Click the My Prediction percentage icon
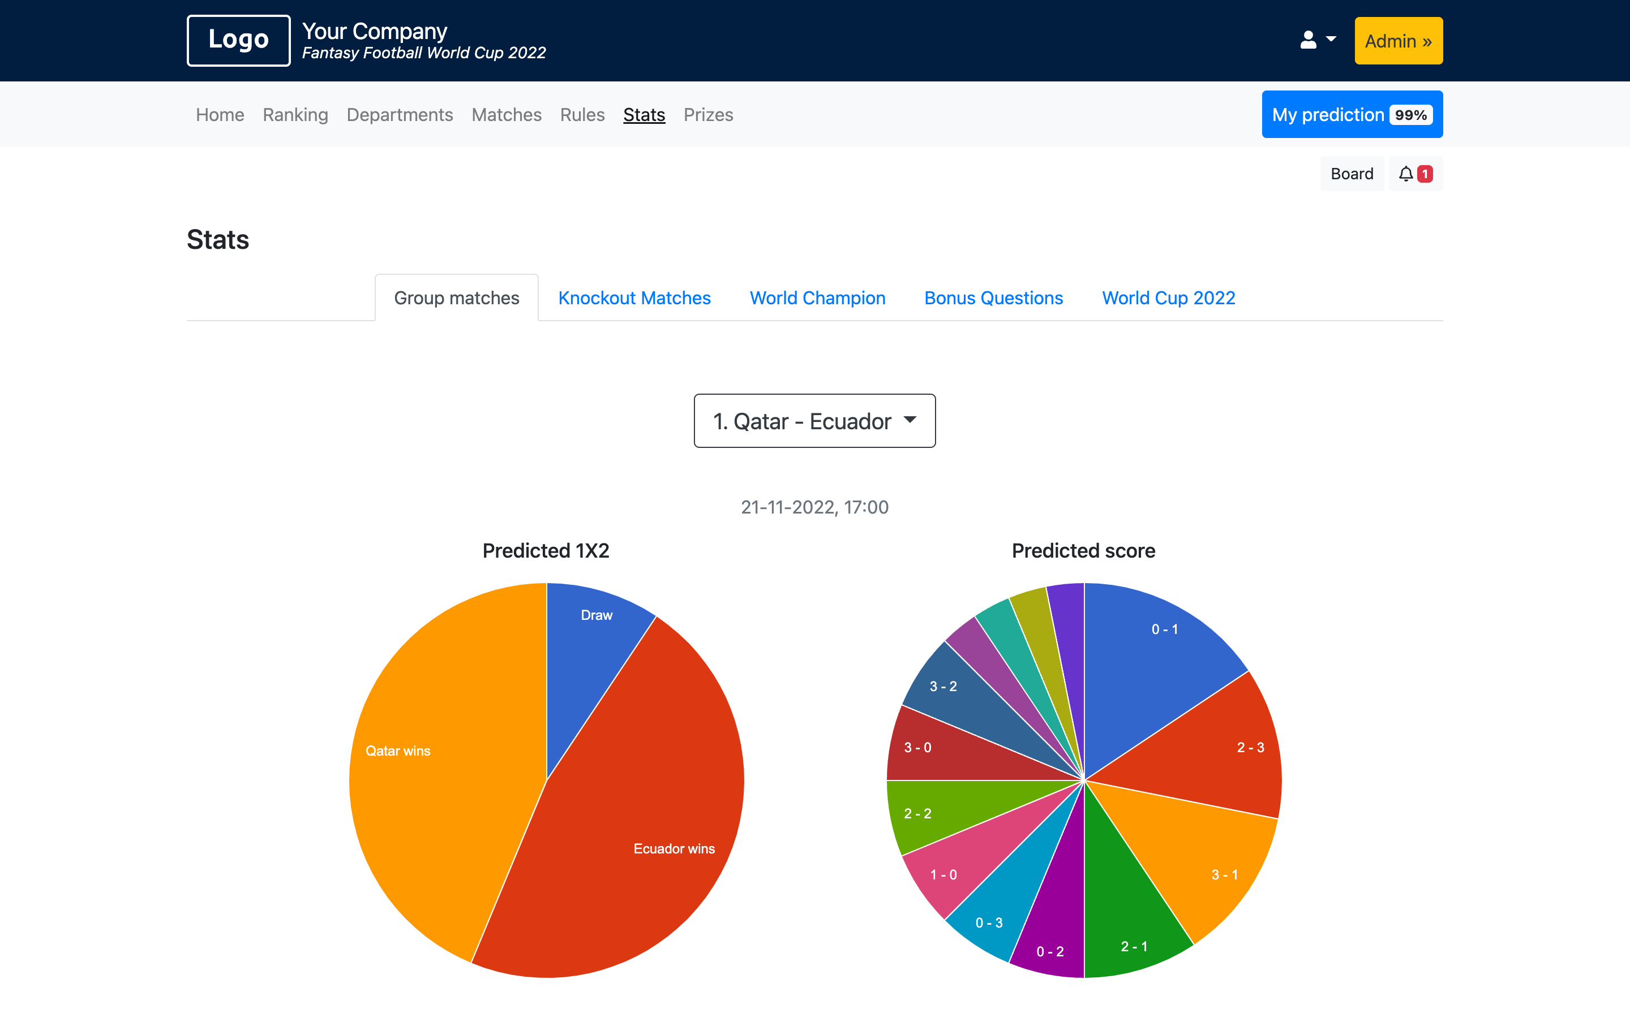Image resolution: width=1630 pixels, height=1018 pixels. tap(1409, 114)
